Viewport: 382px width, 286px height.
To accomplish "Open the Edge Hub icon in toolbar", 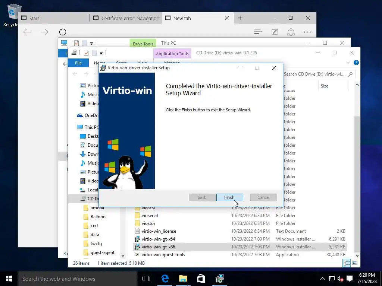I will 258,32.
